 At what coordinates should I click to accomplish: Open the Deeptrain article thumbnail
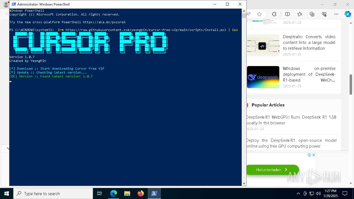[263, 45]
